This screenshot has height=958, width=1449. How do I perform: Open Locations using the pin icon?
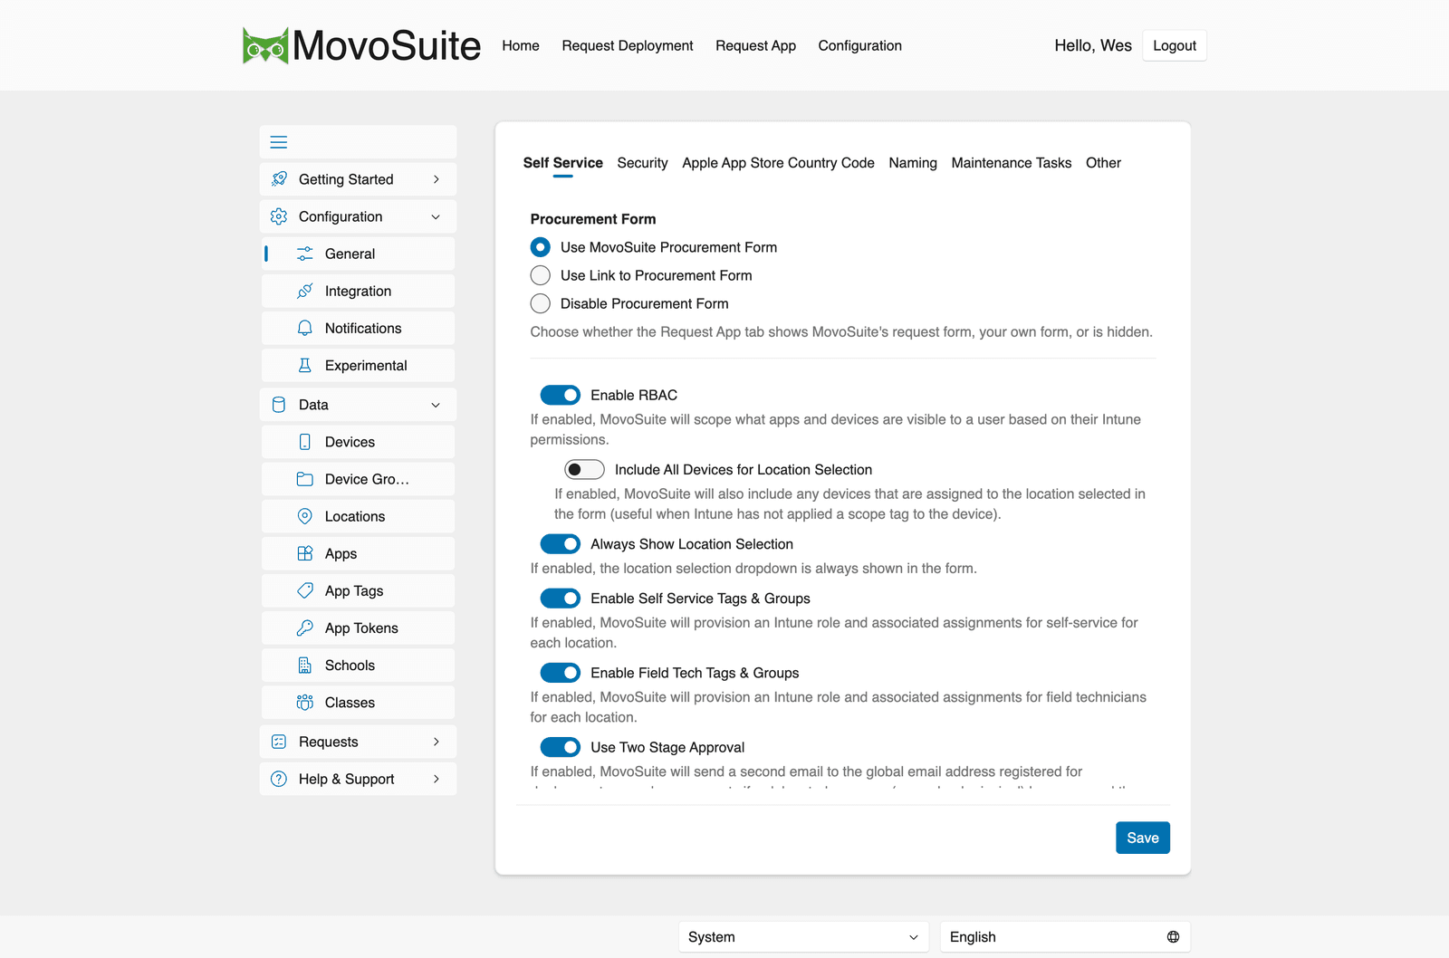(x=305, y=516)
